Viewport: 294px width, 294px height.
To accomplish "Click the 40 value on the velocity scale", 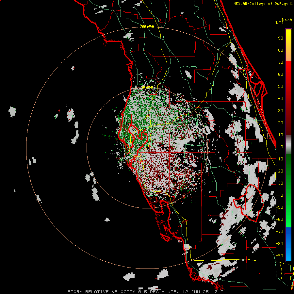I will click(281, 98).
